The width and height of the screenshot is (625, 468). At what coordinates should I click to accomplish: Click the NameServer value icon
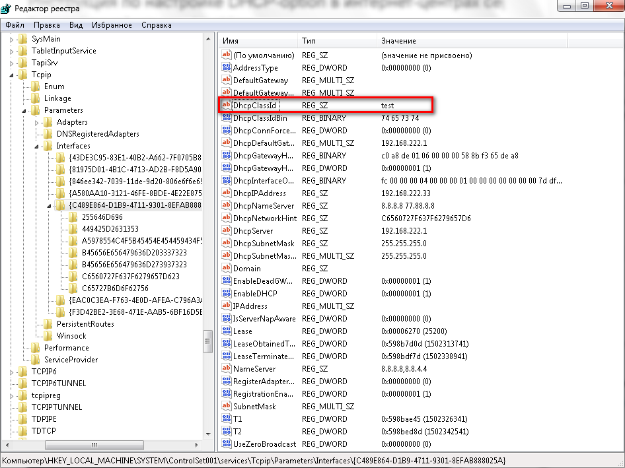click(x=226, y=369)
